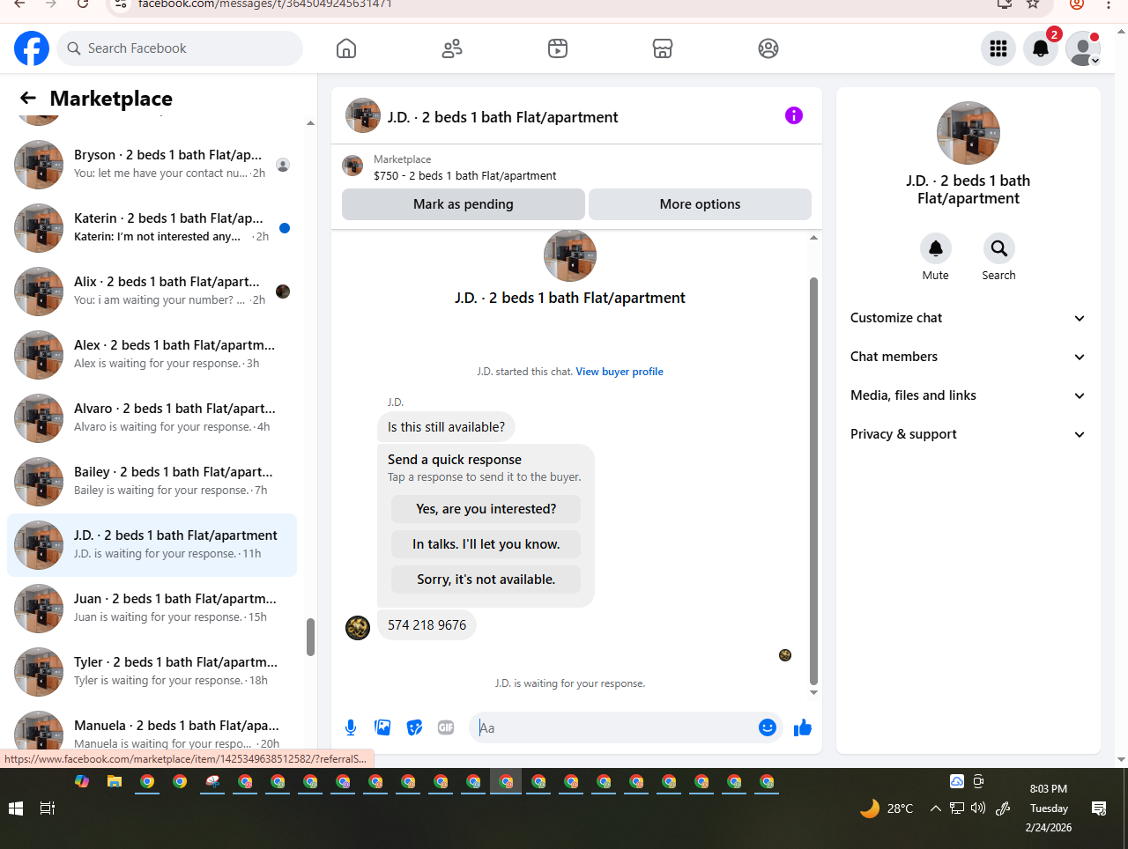Choose a GIF icon
Screen dimensions: 1128x849
tap(446, 727)
